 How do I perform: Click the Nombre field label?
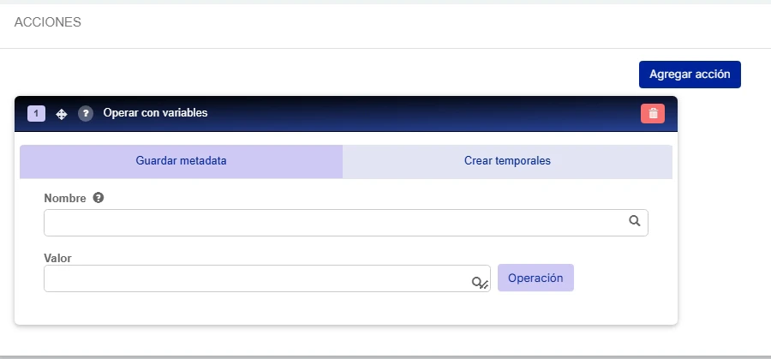(65, 198)
